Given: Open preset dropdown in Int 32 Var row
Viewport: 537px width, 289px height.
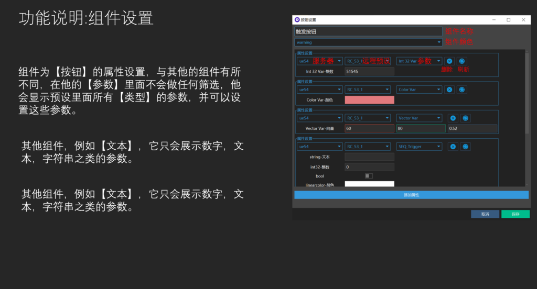Looking at the screenshot, I should [368, 61].
